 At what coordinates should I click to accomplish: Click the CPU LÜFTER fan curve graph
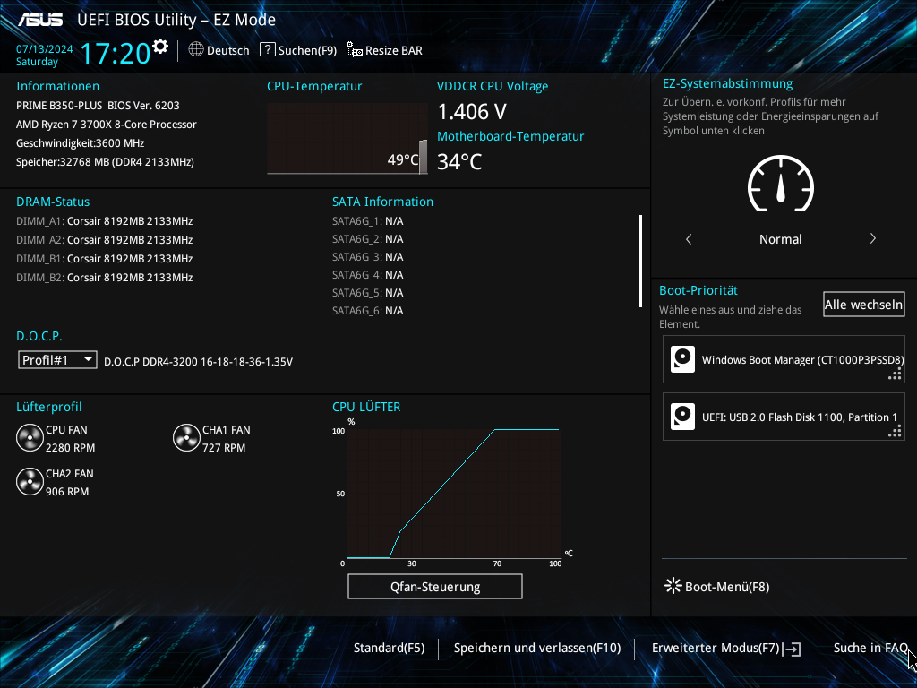(454, 494)
